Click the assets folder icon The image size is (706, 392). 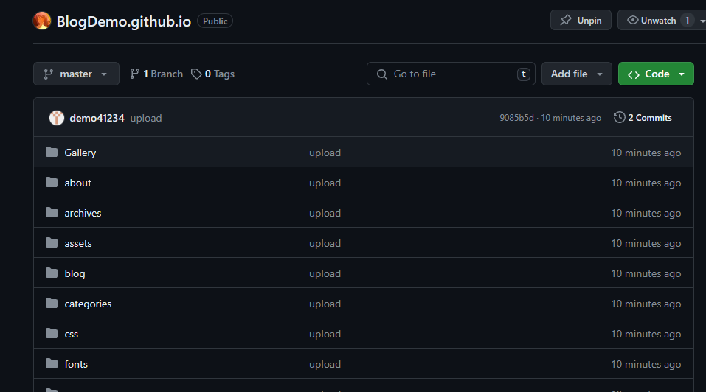click(52, 243)
